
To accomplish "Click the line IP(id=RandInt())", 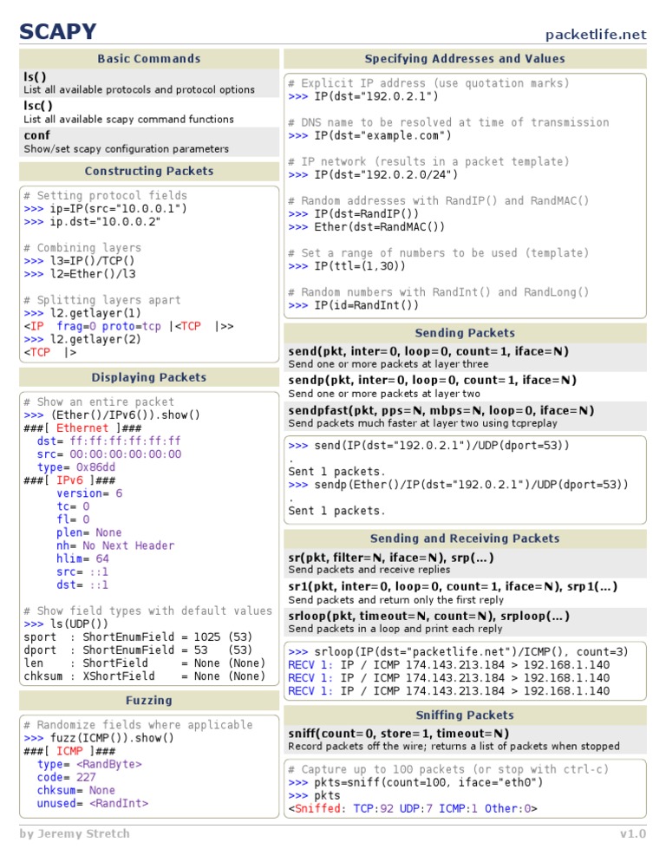I will [354, 305].
